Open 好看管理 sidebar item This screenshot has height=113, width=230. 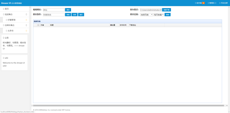tap(11, 20)
